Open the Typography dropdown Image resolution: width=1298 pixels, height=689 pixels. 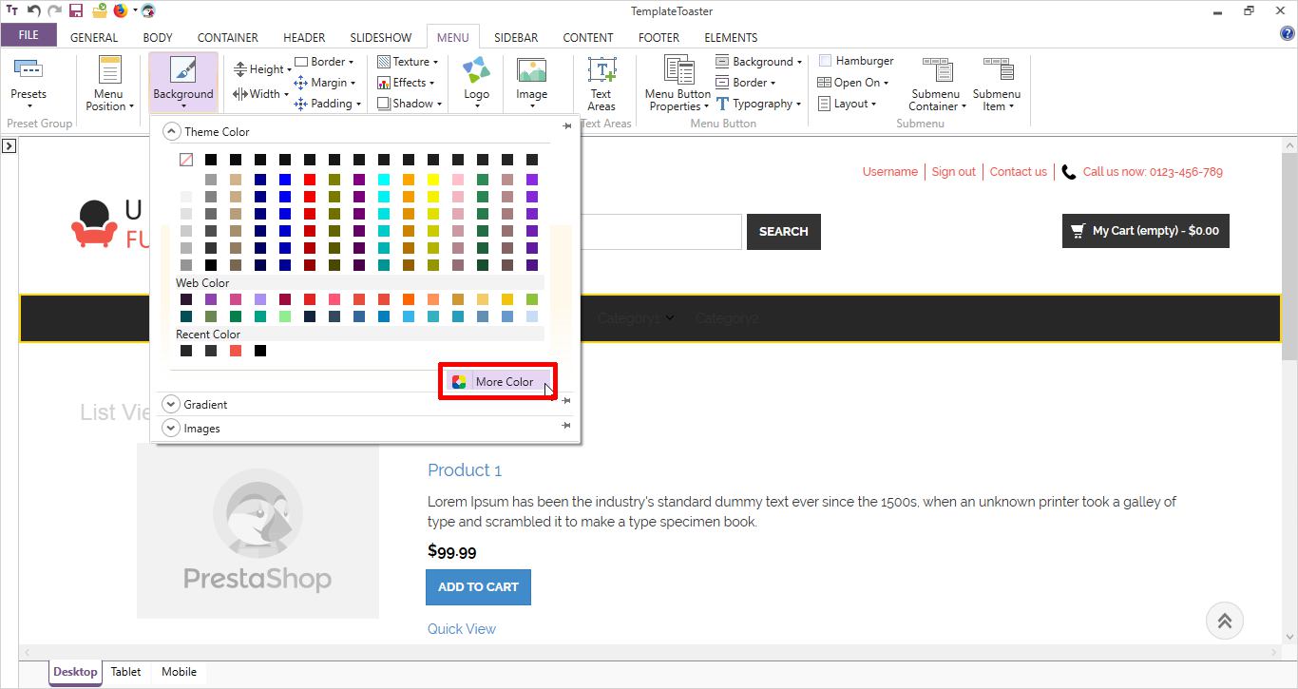[x=760, y=104]
